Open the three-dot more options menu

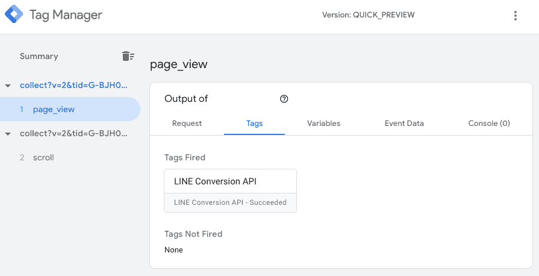click(x=515, y=16)
